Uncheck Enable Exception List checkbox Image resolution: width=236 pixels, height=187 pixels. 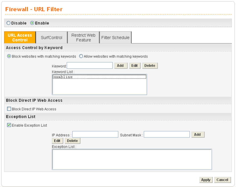point(9,125)
